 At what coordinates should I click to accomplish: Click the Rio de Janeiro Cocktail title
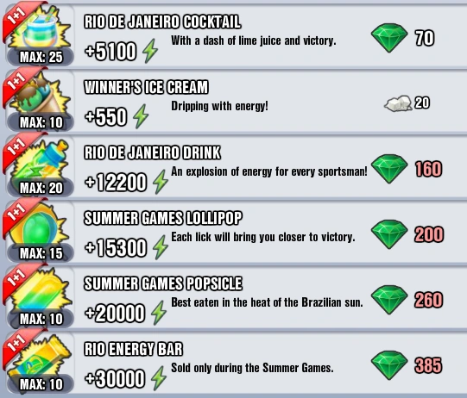(162, 22)
